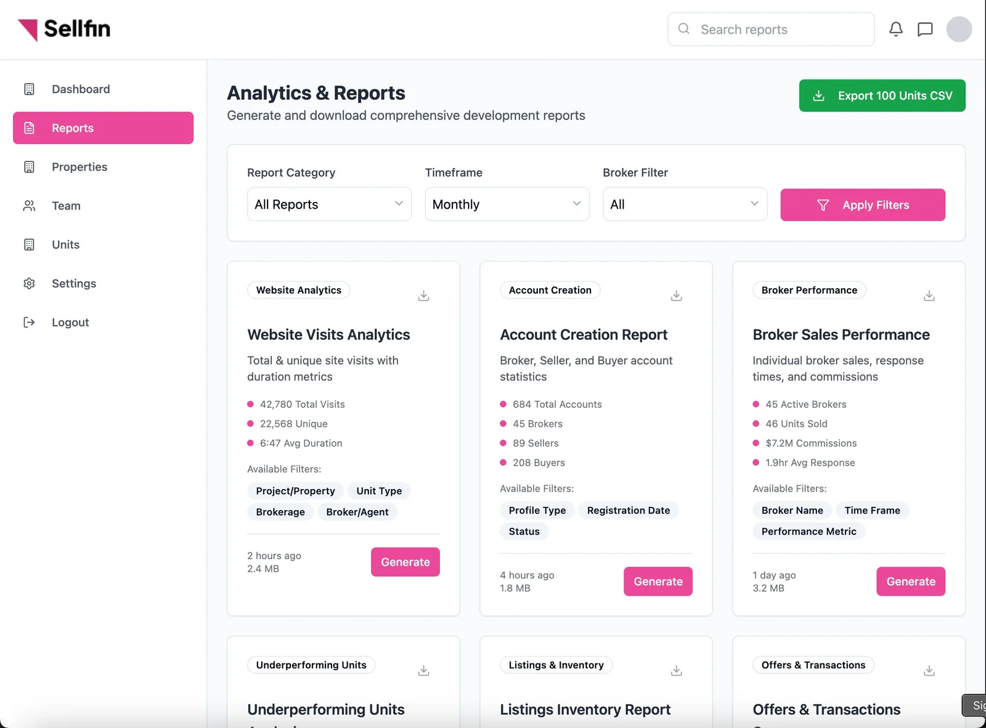Click the Reports document icon
This screenshot has width=986, height=728.
pyautogui.click(x=29, y=128)
